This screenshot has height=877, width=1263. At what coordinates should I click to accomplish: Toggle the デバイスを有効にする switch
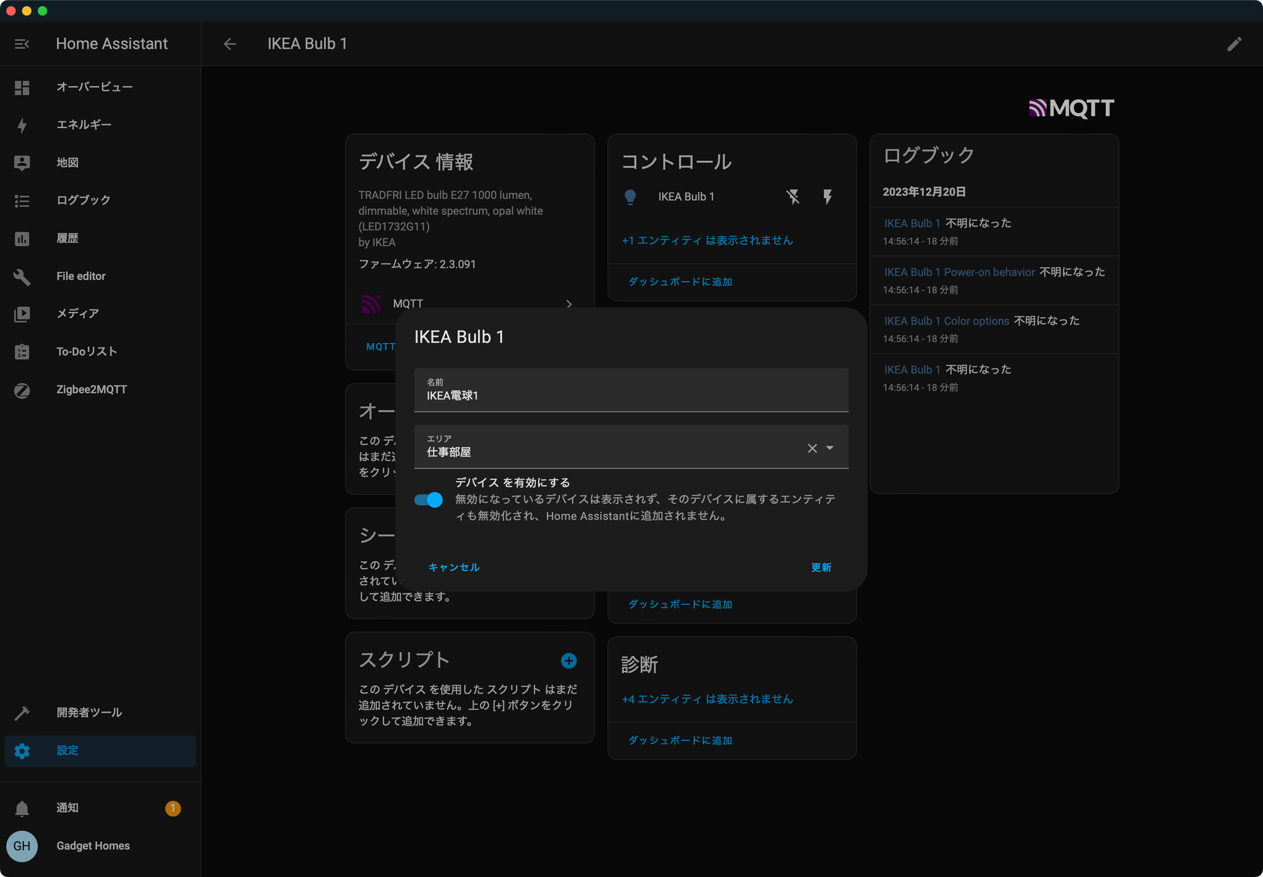click(x=428, y=500)
